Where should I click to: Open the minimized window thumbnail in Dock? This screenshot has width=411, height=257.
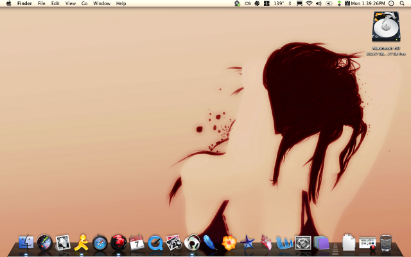[367, 243]
